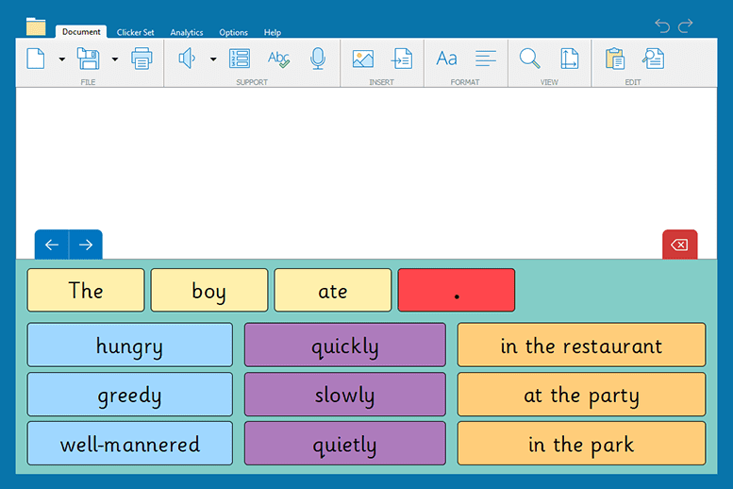The image size is (733, 489).
Task: Expand the save options dropdown arrow
Action: tap(114, 59)
